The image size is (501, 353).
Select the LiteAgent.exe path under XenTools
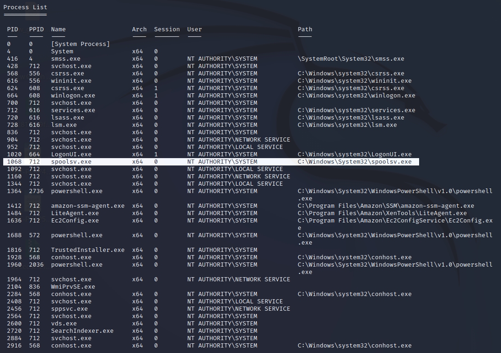[382, 213]
